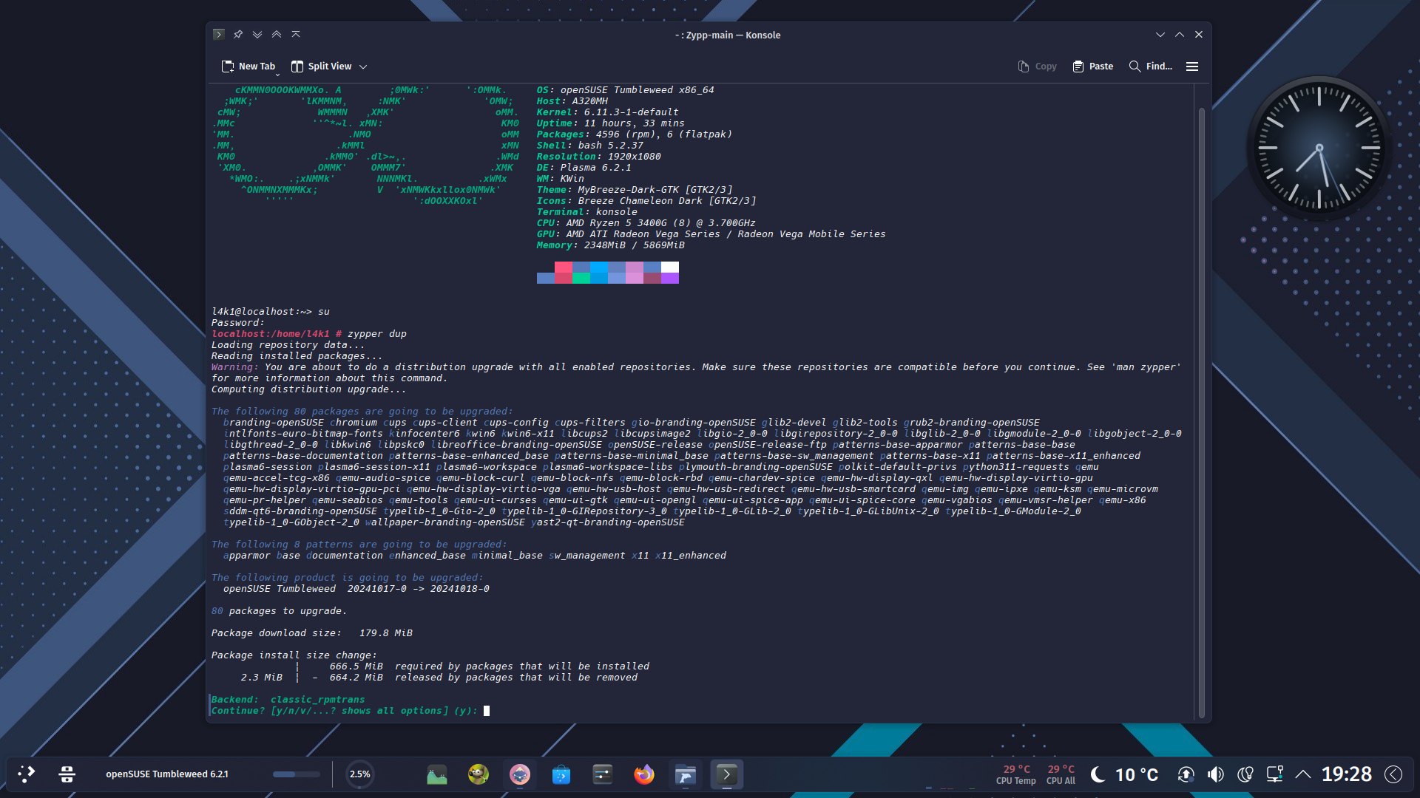Click '80 packages to upgrade.' text
Image resolution: width=1420 pixels, height=798 pixels.
coord(279,611)
